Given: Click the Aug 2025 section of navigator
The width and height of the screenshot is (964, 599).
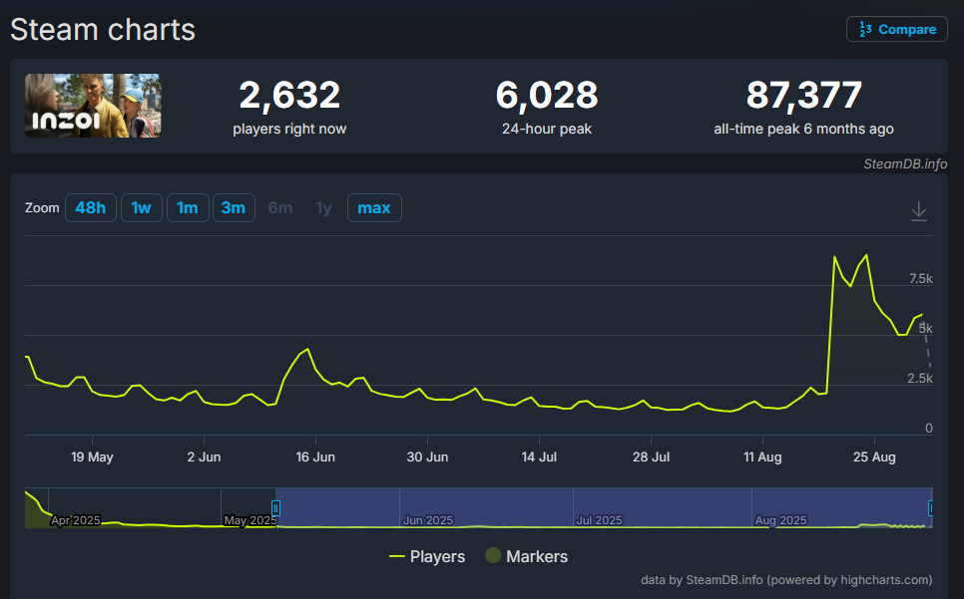Looking at the screenshot, I should pyautogui.click(x=780, y=520).
